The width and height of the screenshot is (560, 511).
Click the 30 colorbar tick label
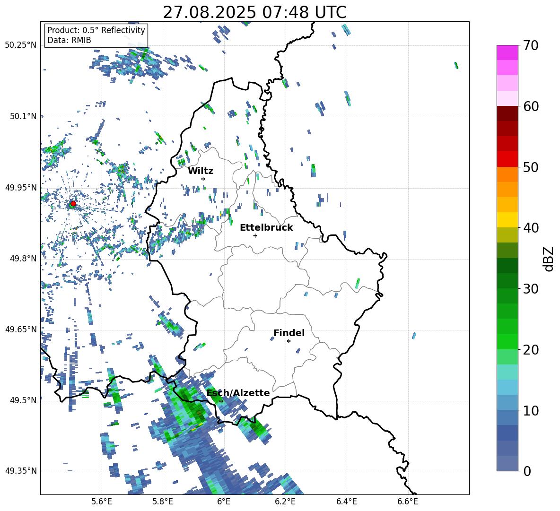531,289
